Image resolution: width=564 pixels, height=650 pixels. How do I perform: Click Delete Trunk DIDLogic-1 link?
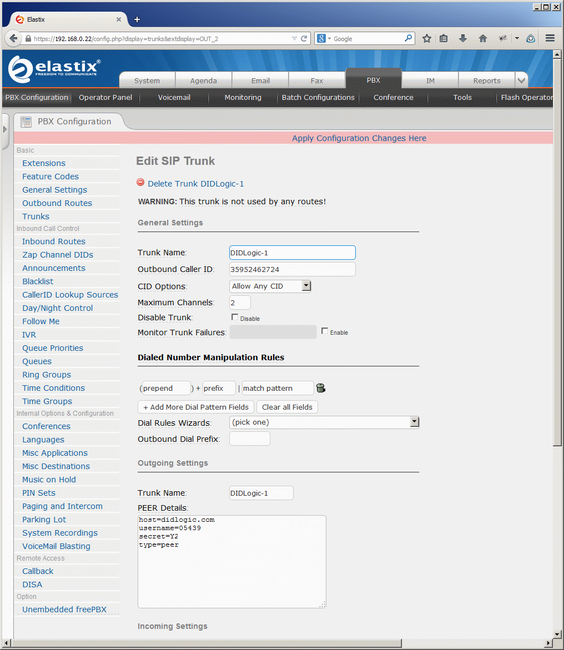click(x=196, y=184)
